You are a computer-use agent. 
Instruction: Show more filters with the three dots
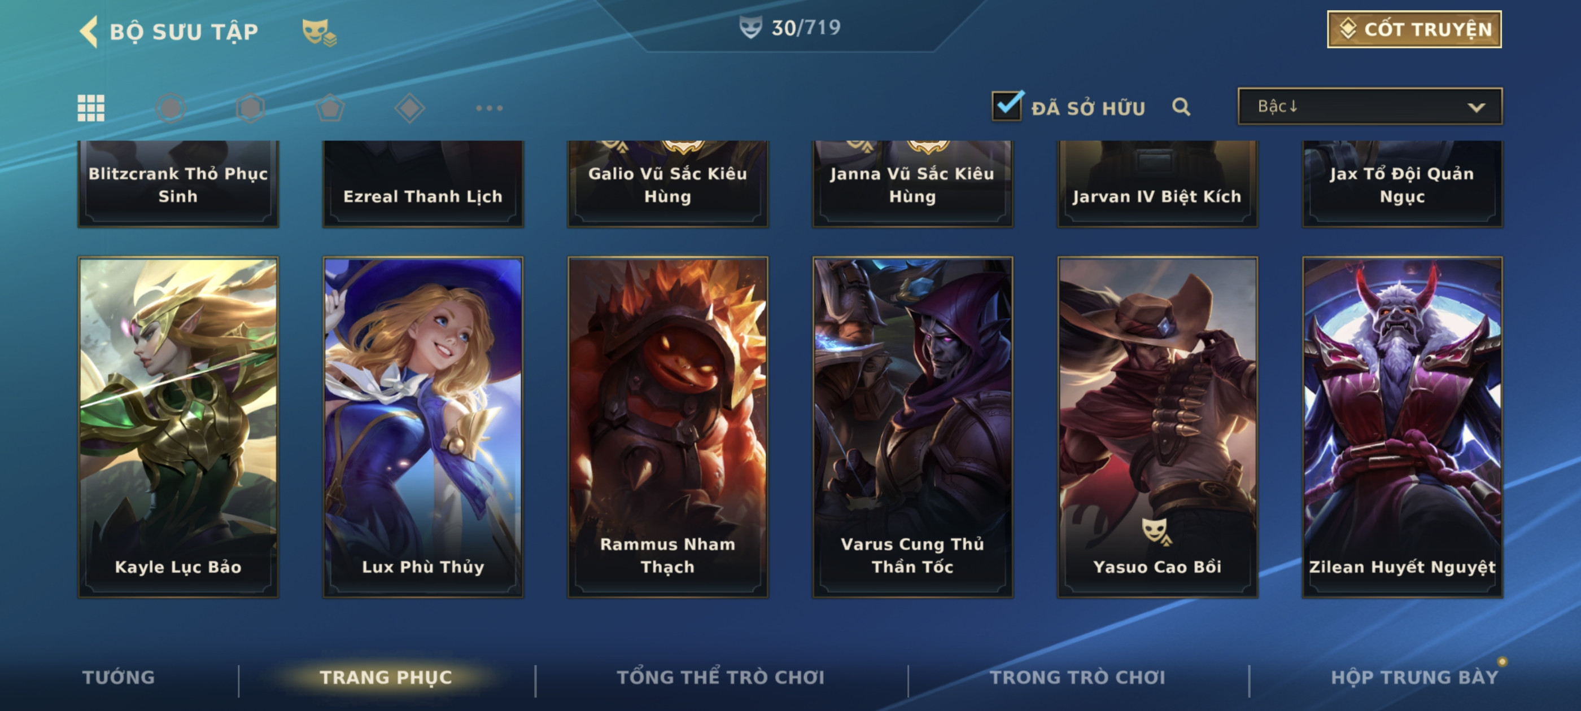489,108
